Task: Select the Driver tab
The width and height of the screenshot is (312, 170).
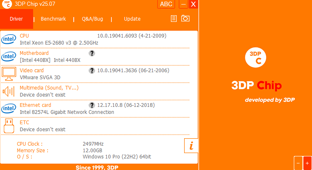Action: (16, 19)
